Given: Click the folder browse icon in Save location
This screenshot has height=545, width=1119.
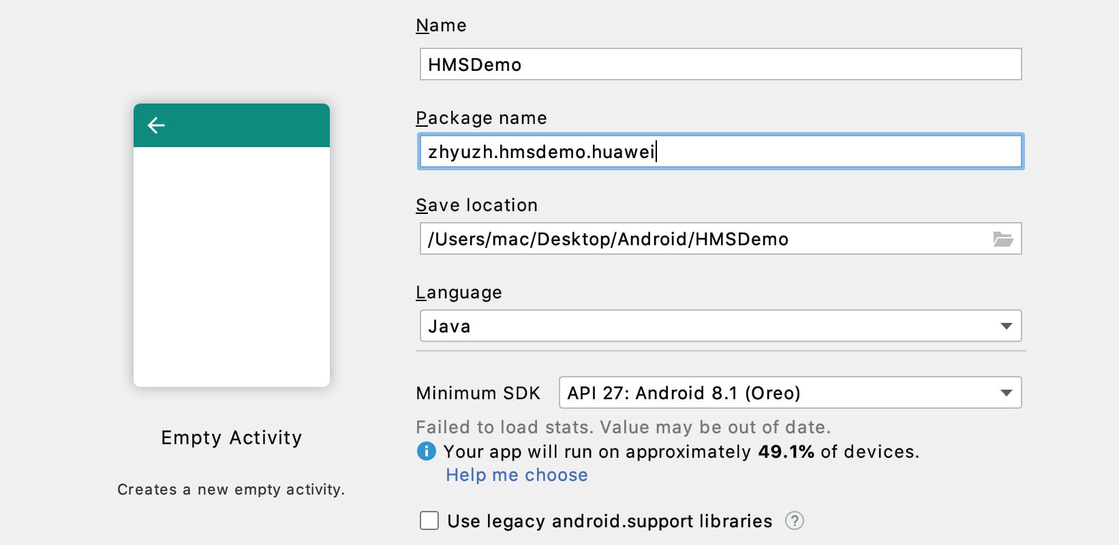Looking at the screenshot, I should [x=1002, y=239].
